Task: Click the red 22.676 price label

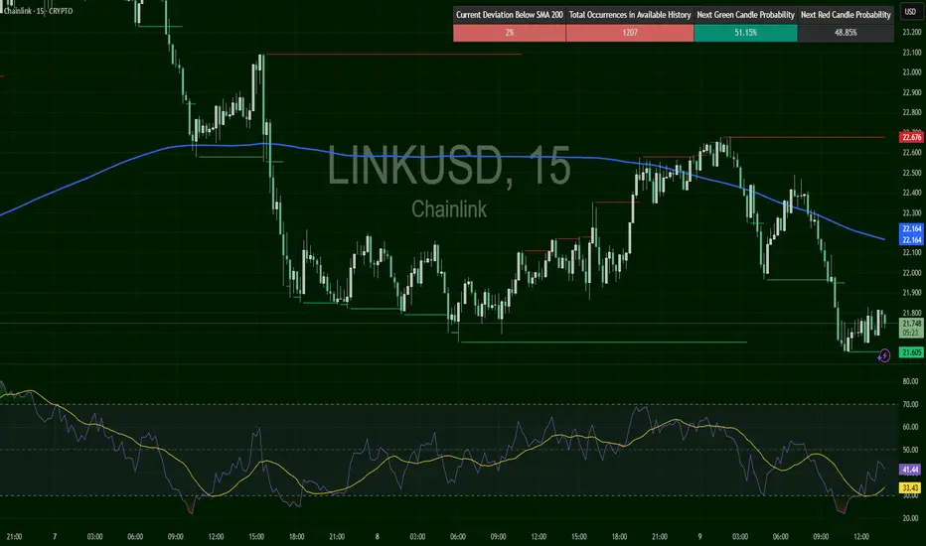Action: coord(911,138)
